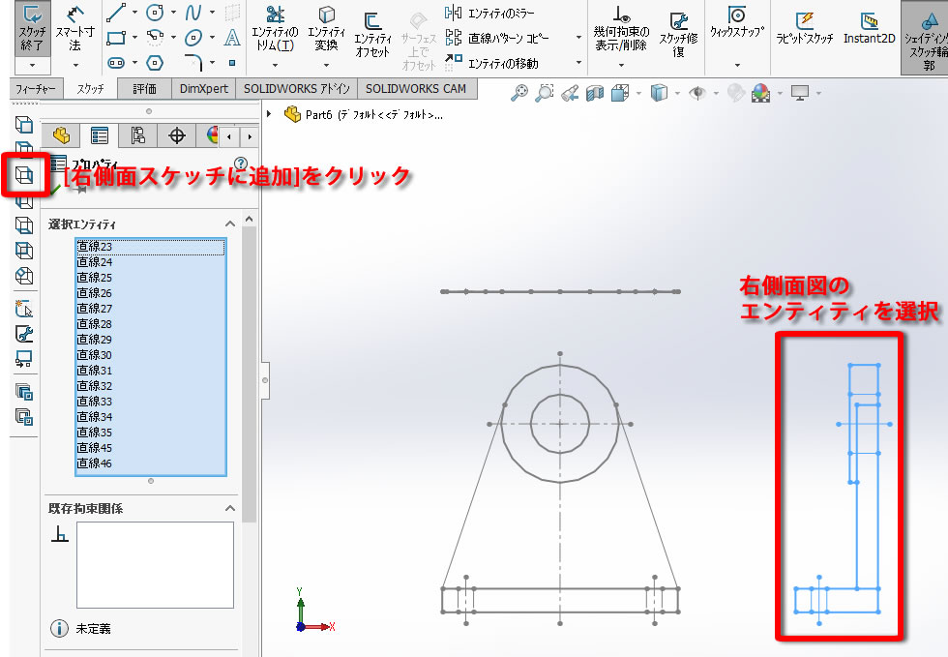
Task: Toggle the スケッチ終了 exit sketch button
Action: point(32,28)
